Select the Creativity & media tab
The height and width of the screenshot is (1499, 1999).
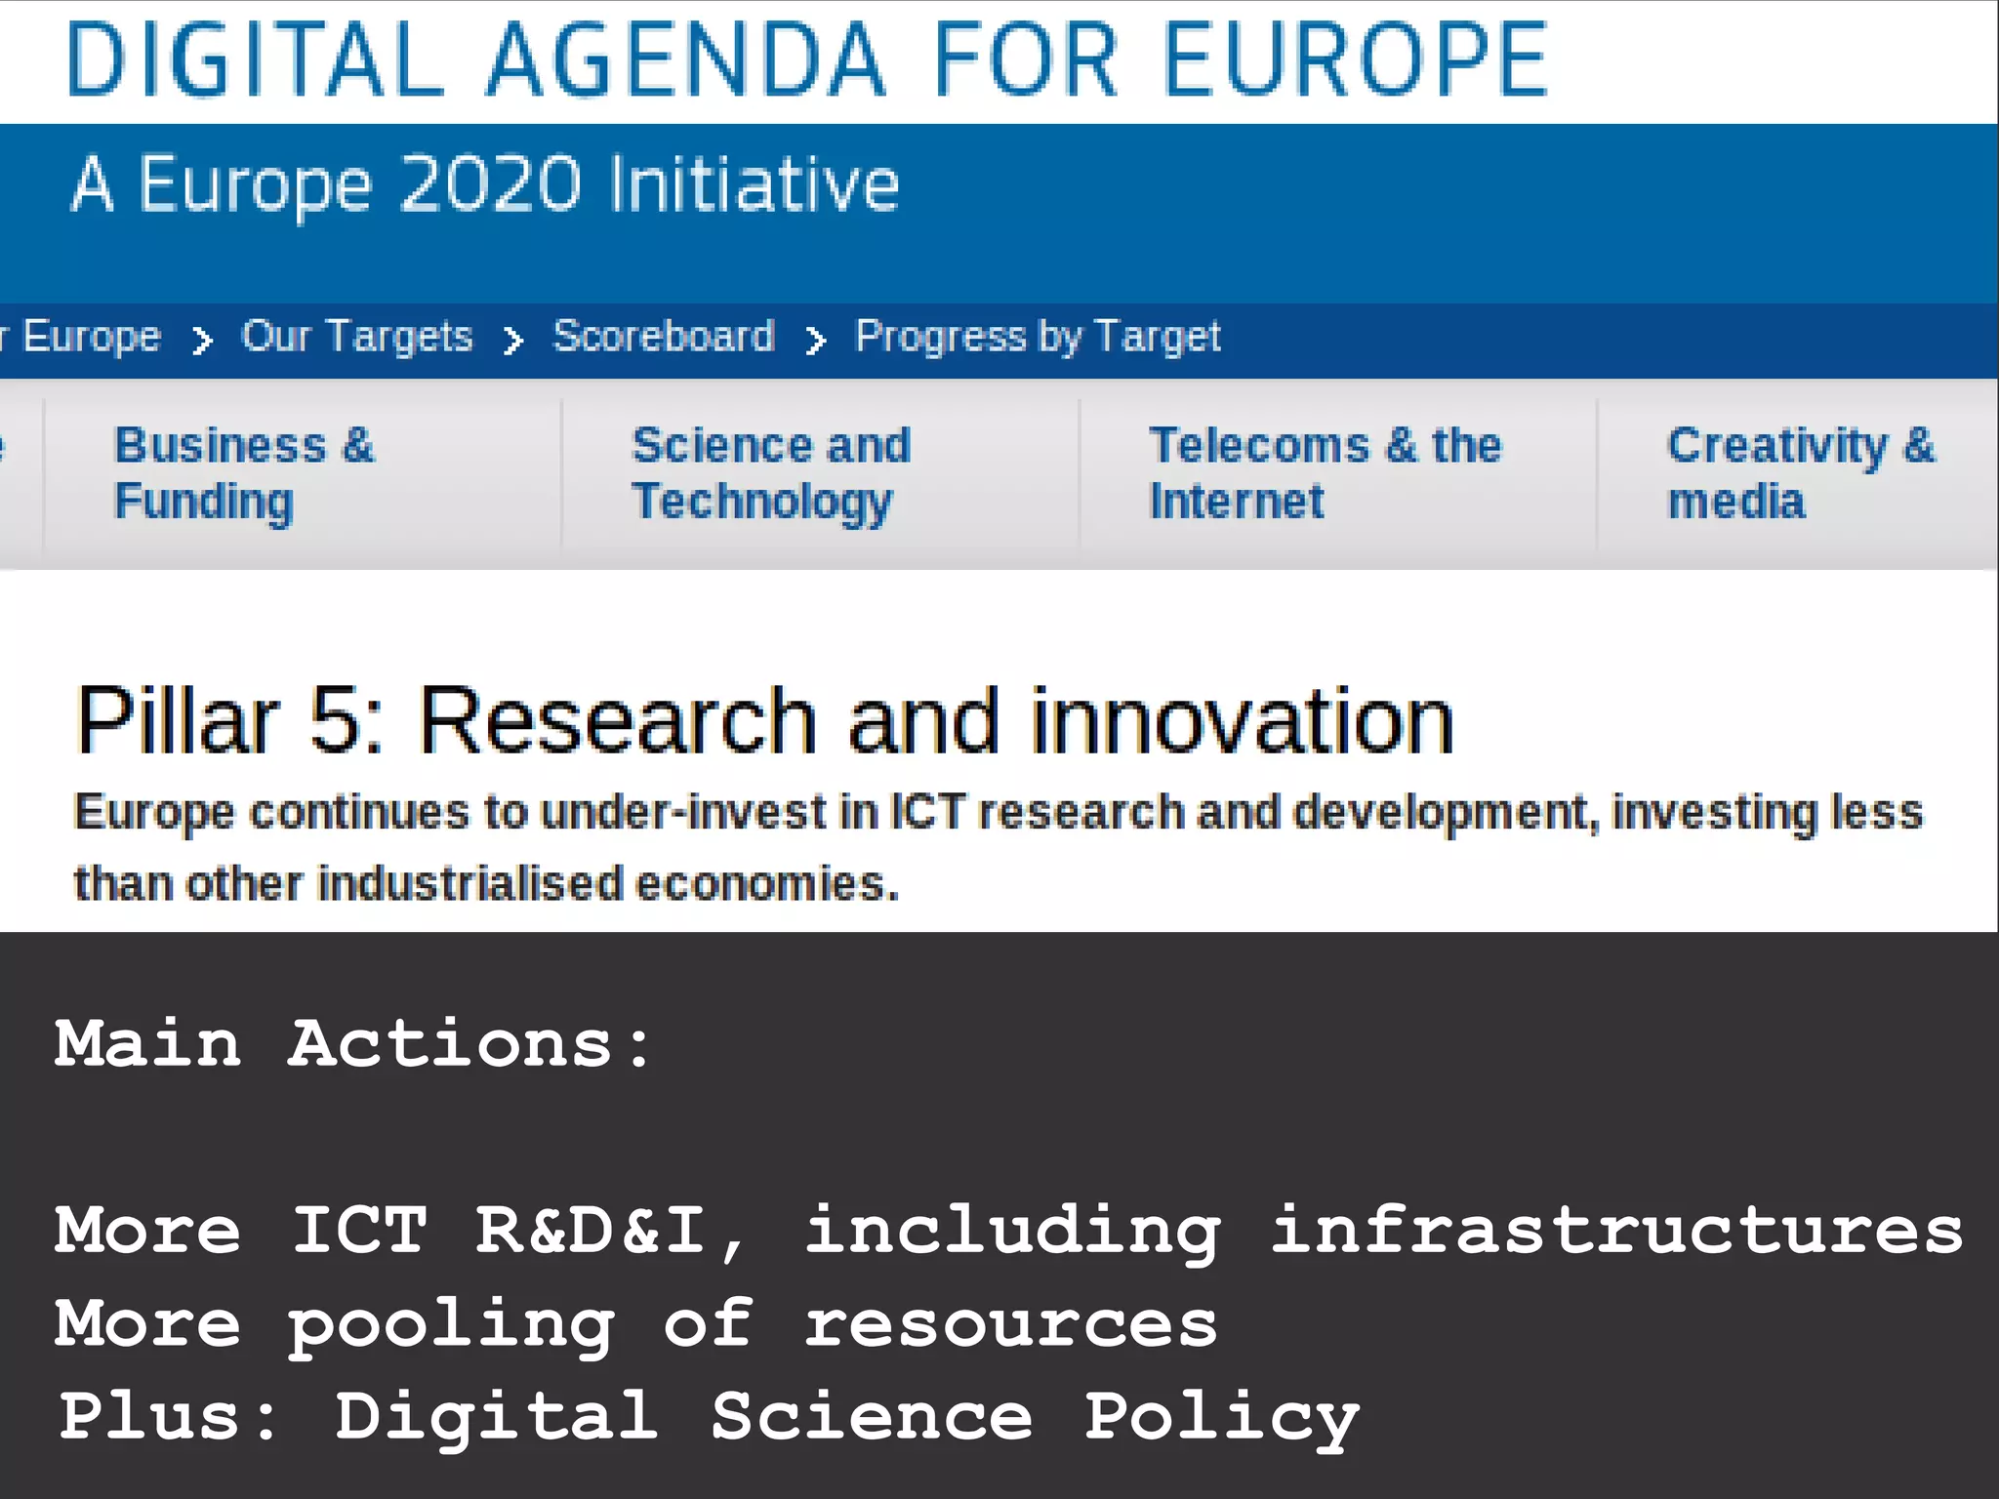click(x=1800, y=473)
